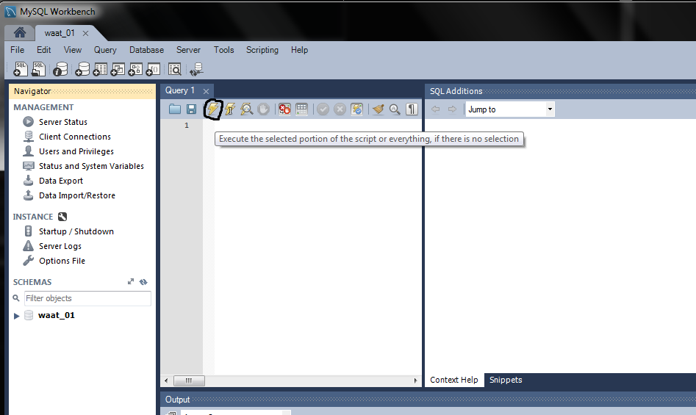Select the waat_01 schema
The width and height of the screenshot is (696, 415).
point(57,315)
